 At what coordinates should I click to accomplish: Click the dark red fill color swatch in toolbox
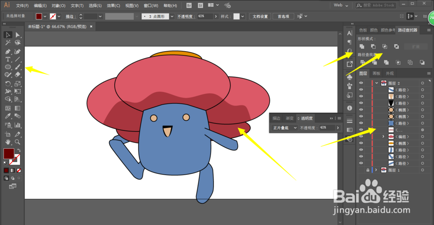(x=8, y=153)
